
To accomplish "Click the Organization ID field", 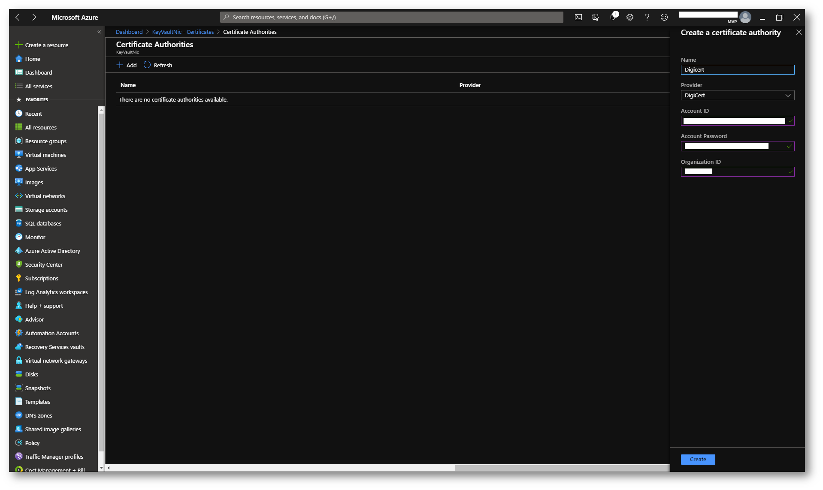I will 737,171.
